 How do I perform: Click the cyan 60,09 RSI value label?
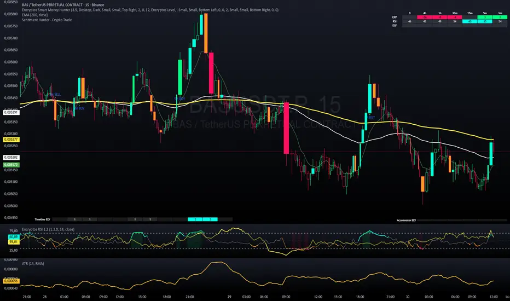(13, 237)
